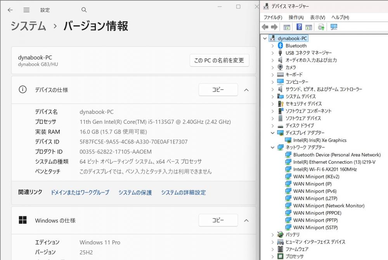
Task: Click the update driver toolbar icon
Action: coord(321,27)
